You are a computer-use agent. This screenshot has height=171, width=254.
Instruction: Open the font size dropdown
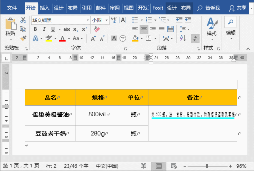(x=106, y=20)
